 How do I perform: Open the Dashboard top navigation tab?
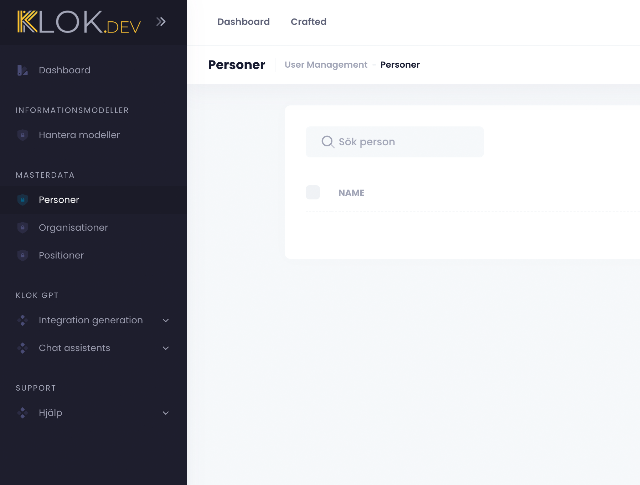tap(243, 22)
